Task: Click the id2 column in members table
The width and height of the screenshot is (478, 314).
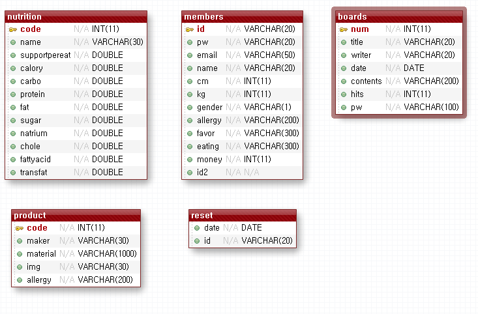Action: [204, 173]
